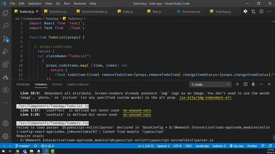Split the editor to the right
This screenshot has height=154, width=275.
point(261,12)
